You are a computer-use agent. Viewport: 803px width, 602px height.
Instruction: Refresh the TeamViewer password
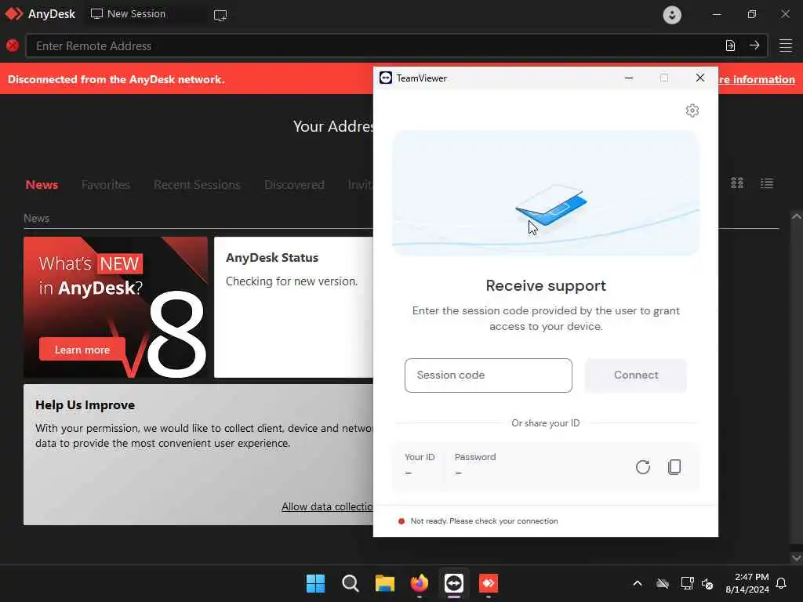643,467
